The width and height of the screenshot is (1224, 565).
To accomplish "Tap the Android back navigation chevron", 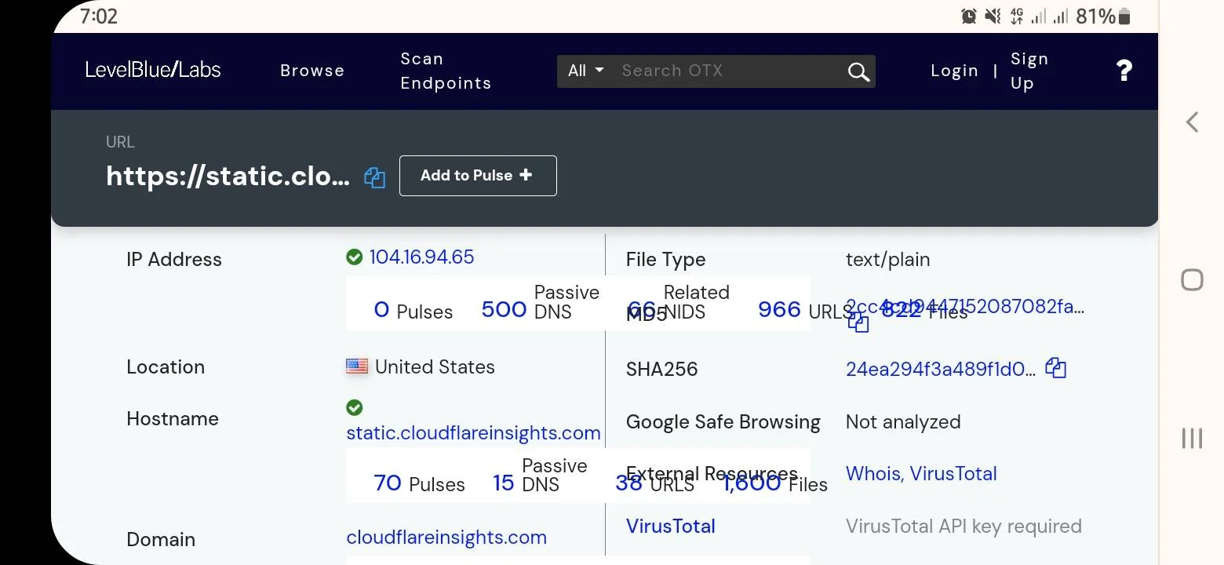I will pyautogui.click(x=1192, y=122).
